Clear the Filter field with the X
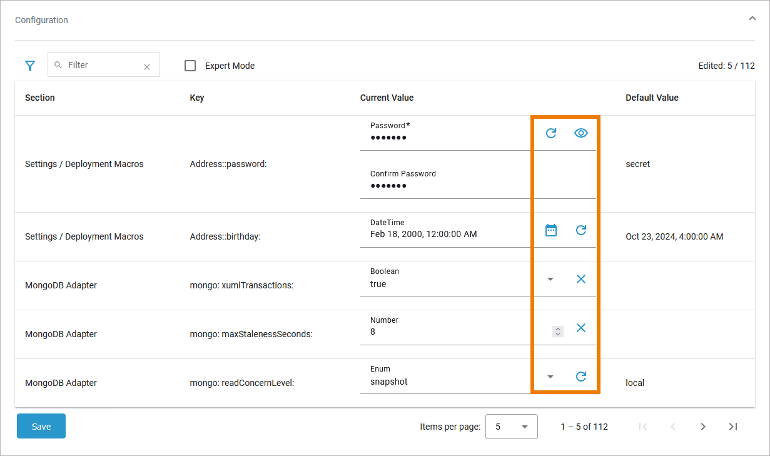 pos(147,67)
